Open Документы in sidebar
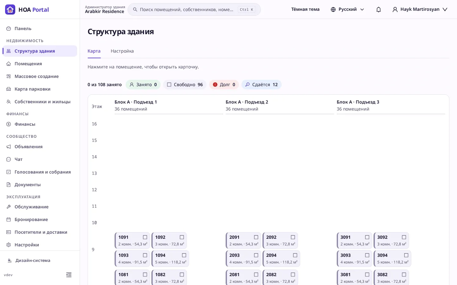 coord(40,185)
